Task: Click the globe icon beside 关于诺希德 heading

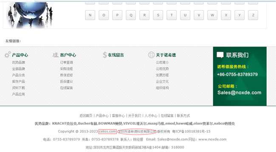Action: click(151, 55)
